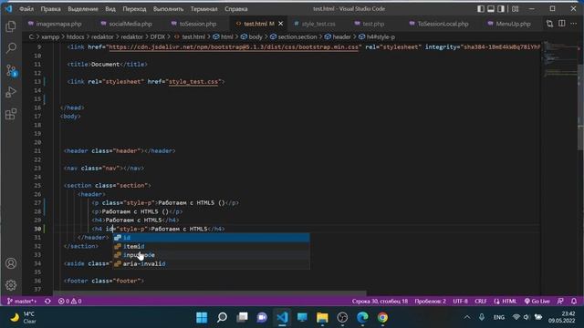Expand test.html breadcrumb item
Viewport: 584px width, 328px height.
[x=190, y=36]
